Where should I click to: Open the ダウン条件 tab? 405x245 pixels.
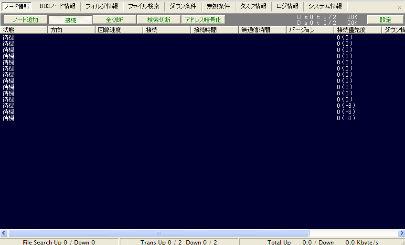click(183, 7)
